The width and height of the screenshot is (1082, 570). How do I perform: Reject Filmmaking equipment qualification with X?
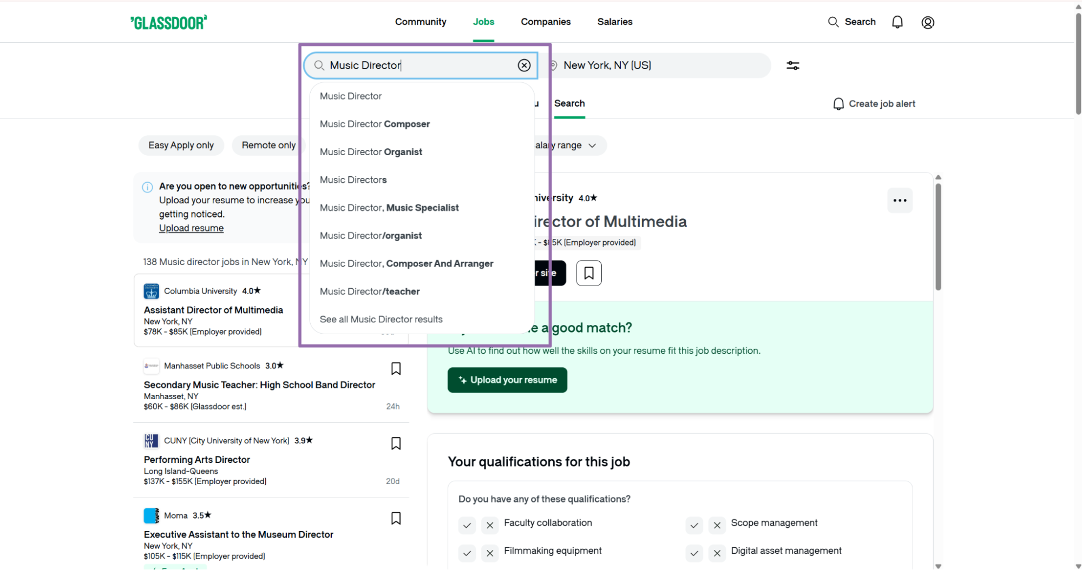(490, 553)
